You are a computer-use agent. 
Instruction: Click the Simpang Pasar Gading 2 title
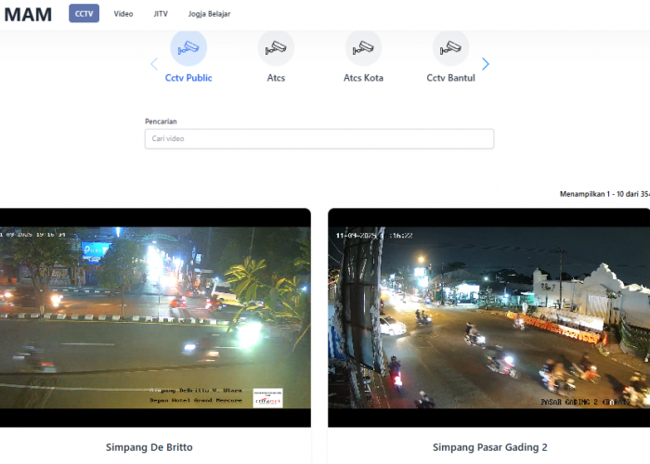tap(490, 447)
